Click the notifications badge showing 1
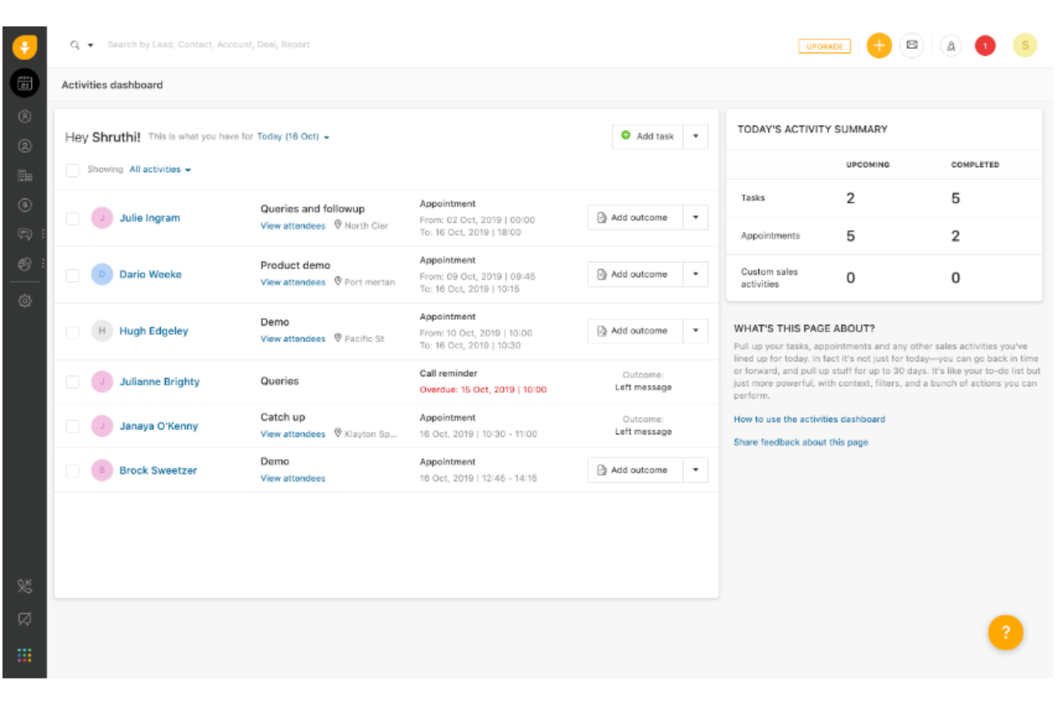Viewport: 1058px width, 705px height. coord(984,45)
